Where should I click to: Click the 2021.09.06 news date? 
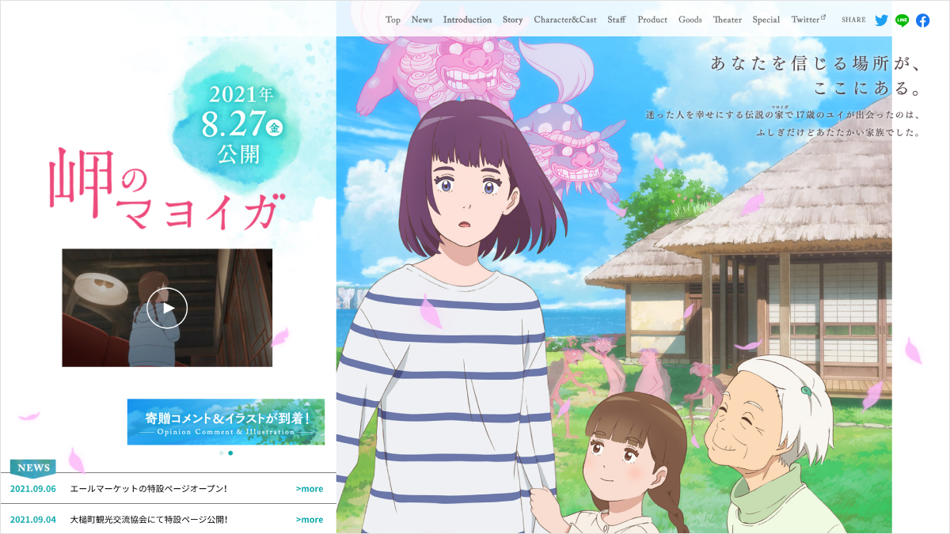tap(33, 489)
